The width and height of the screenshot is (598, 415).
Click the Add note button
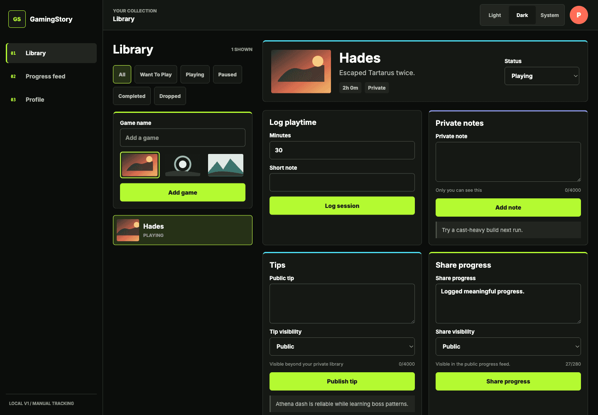coord(508,207)
